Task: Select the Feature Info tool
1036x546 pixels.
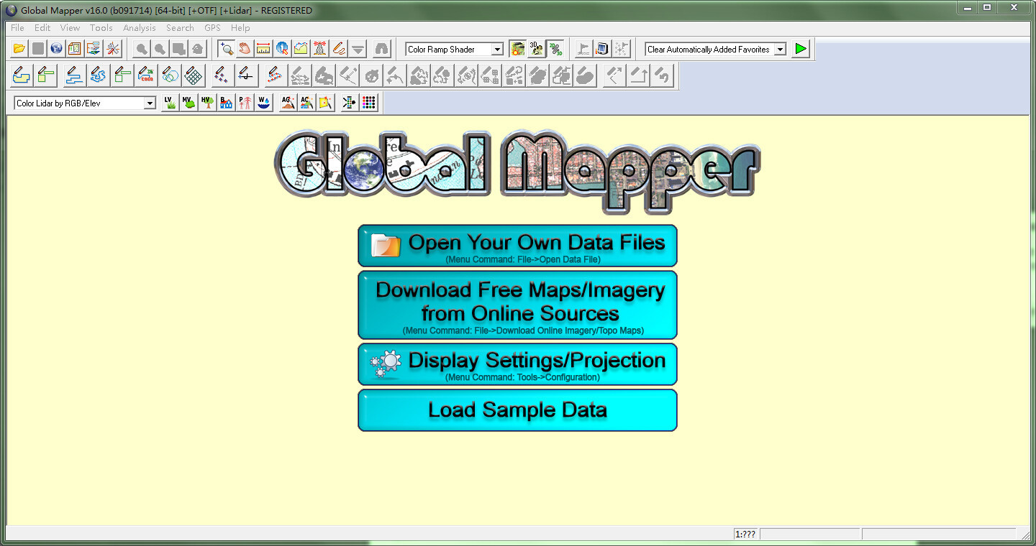Action: [282, 49]
